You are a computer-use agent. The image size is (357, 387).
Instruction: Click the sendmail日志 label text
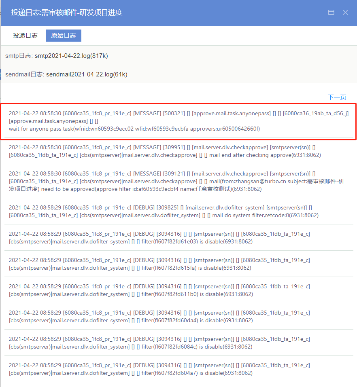coord(24,74)
